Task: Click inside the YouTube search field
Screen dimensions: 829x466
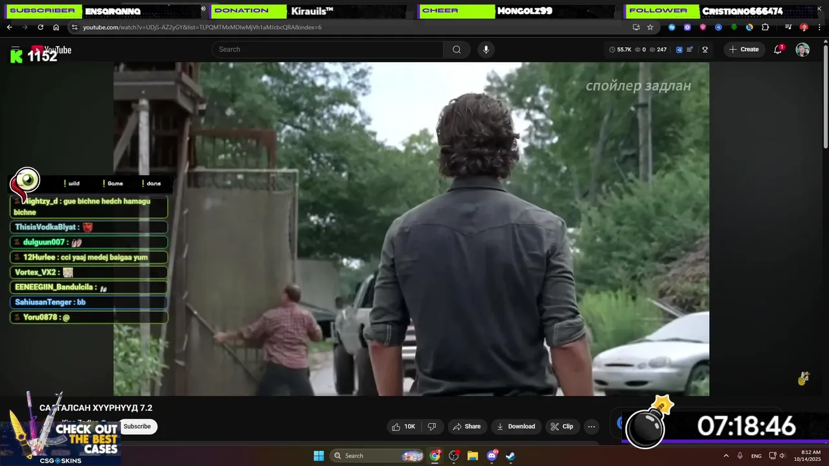Action: point(327,50)
